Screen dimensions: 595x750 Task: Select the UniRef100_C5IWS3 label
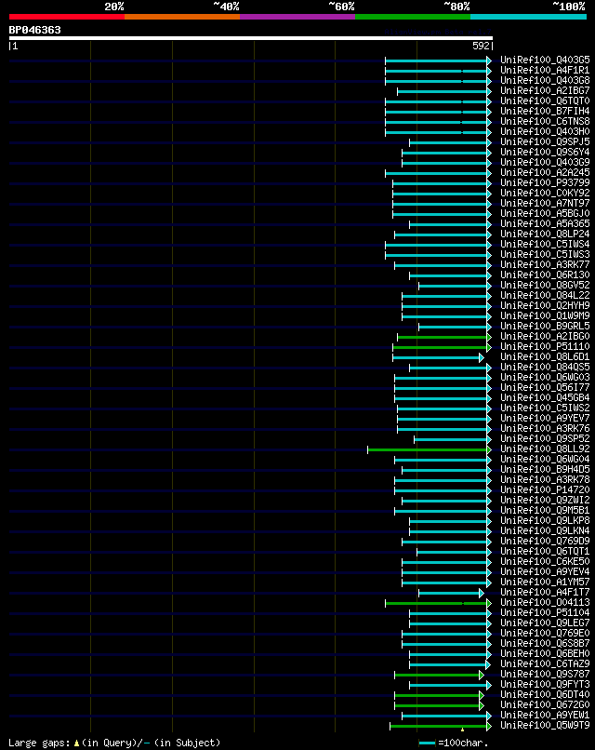coord(545,254)
